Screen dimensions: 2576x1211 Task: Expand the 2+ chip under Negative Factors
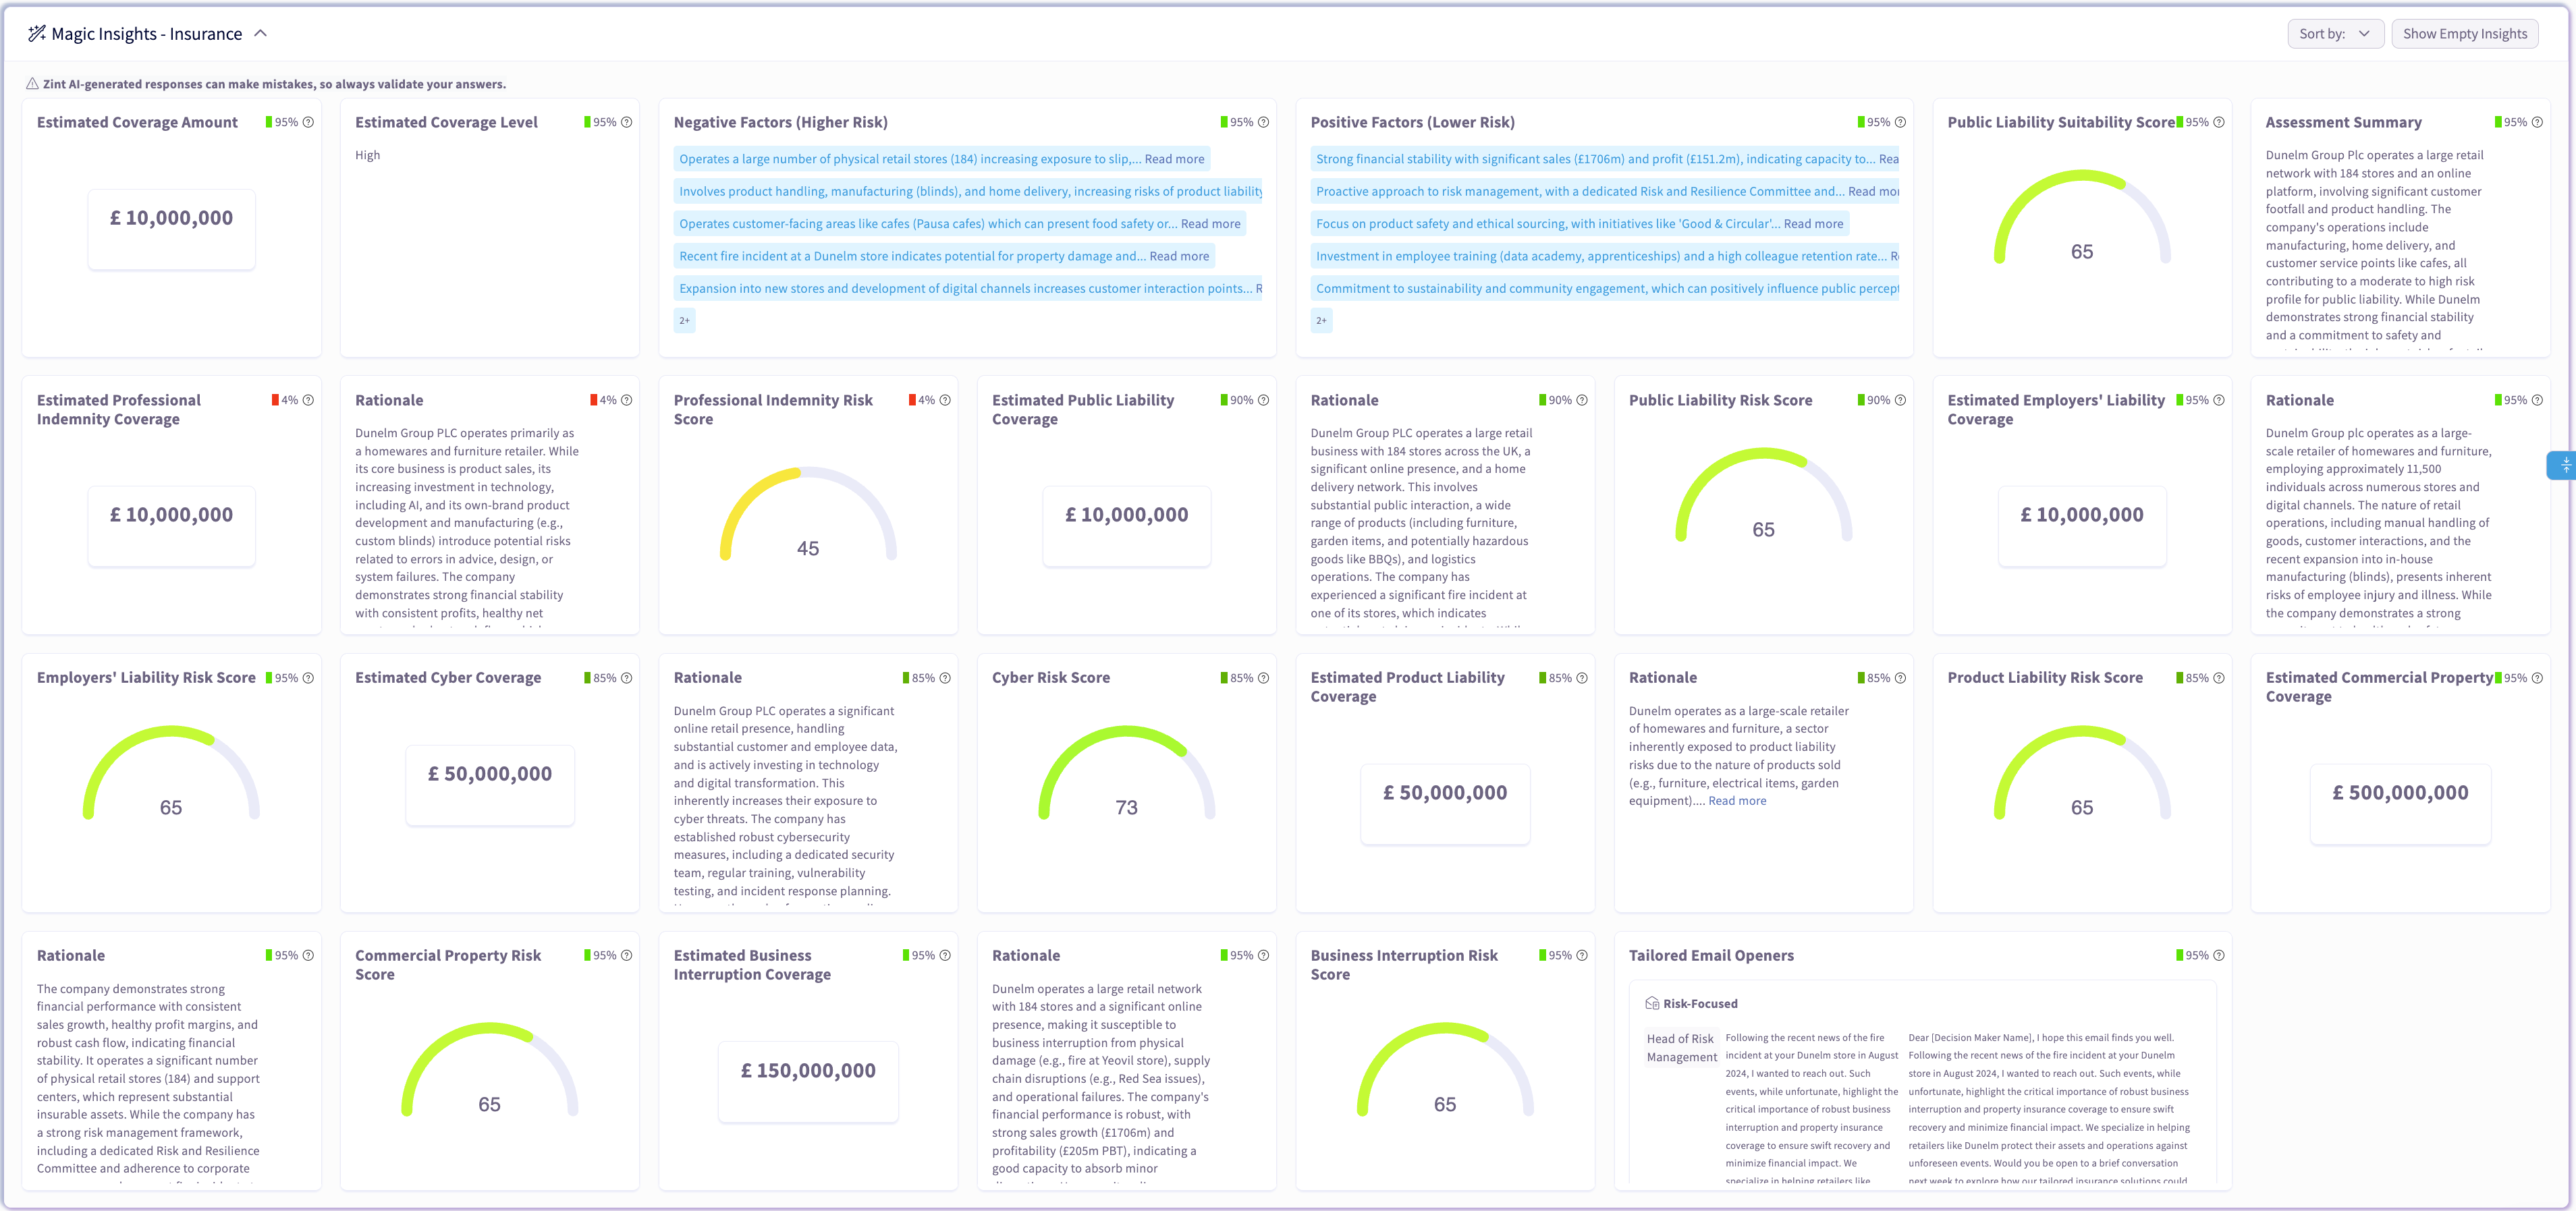[x=684, y=320]
